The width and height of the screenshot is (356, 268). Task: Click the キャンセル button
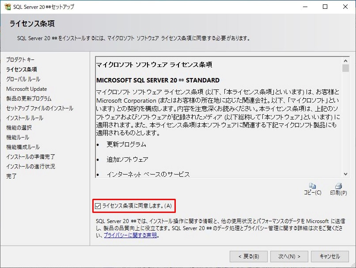pyautogui.click(x=329, y=257)
